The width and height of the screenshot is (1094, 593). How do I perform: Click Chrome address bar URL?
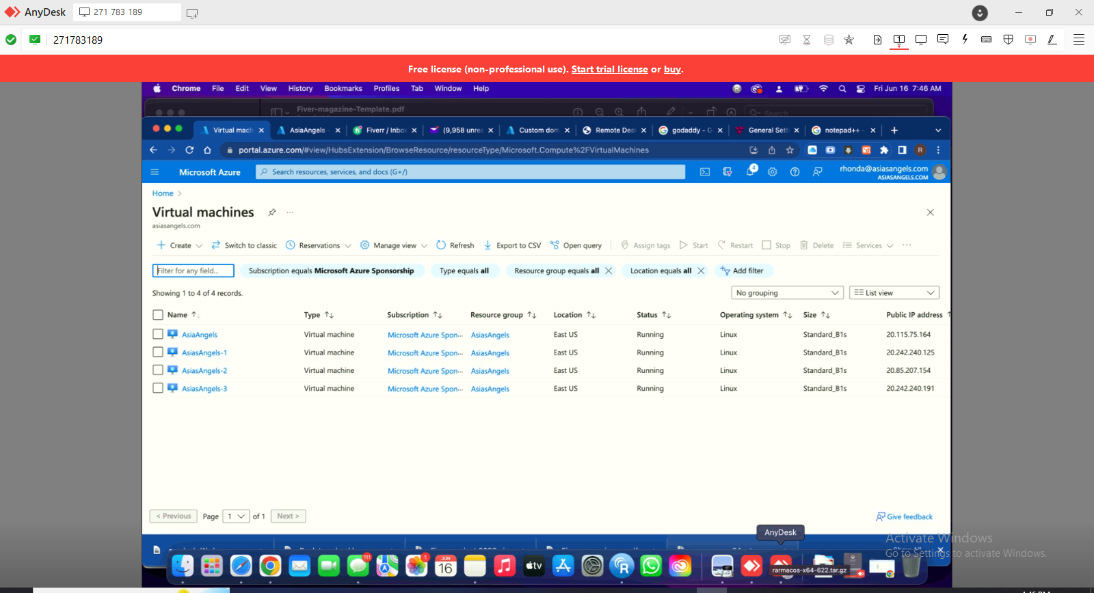coord(444,150)
